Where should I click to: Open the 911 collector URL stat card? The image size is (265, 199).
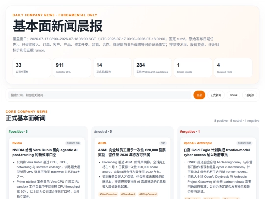pyautogui.click(x=72, y=68)
